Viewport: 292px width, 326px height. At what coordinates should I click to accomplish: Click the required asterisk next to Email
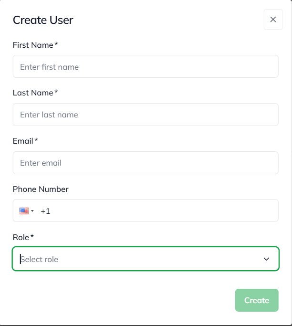point(36,140)
